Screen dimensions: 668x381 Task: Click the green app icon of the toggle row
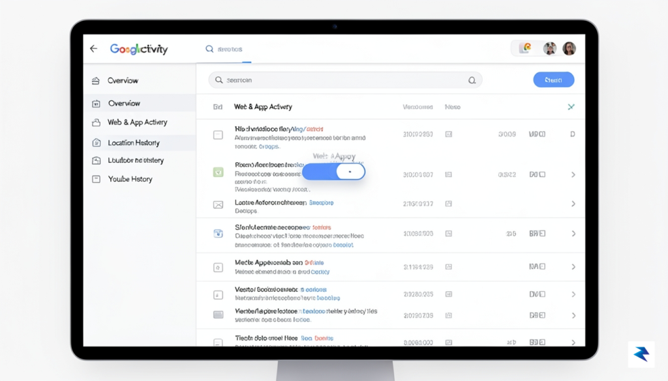218,172
